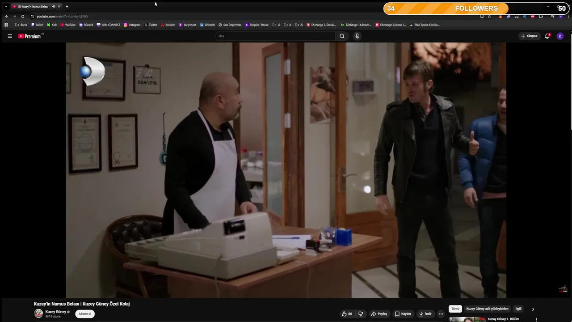The image size is (572, 322).
Task: Show more filter chips with right chevron
Action: tap(533, 309)
